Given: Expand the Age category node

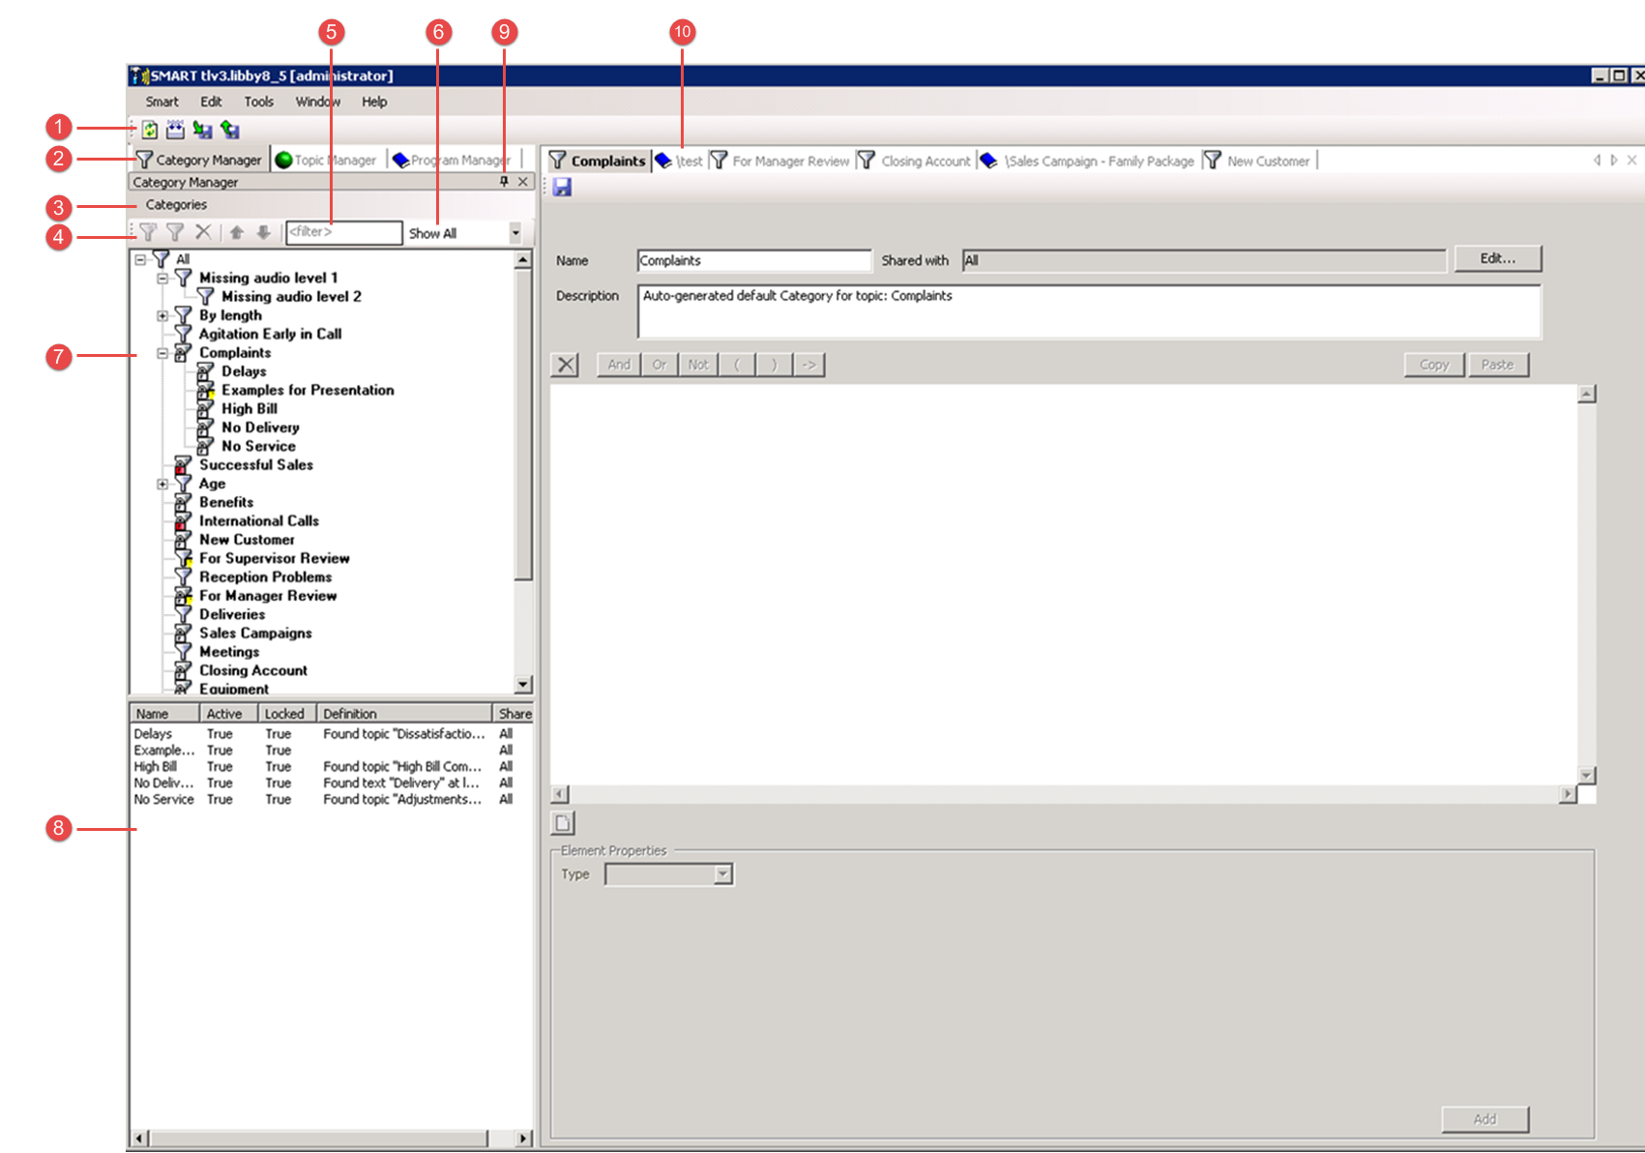Looking at the screenshot, I should (162, 484).
